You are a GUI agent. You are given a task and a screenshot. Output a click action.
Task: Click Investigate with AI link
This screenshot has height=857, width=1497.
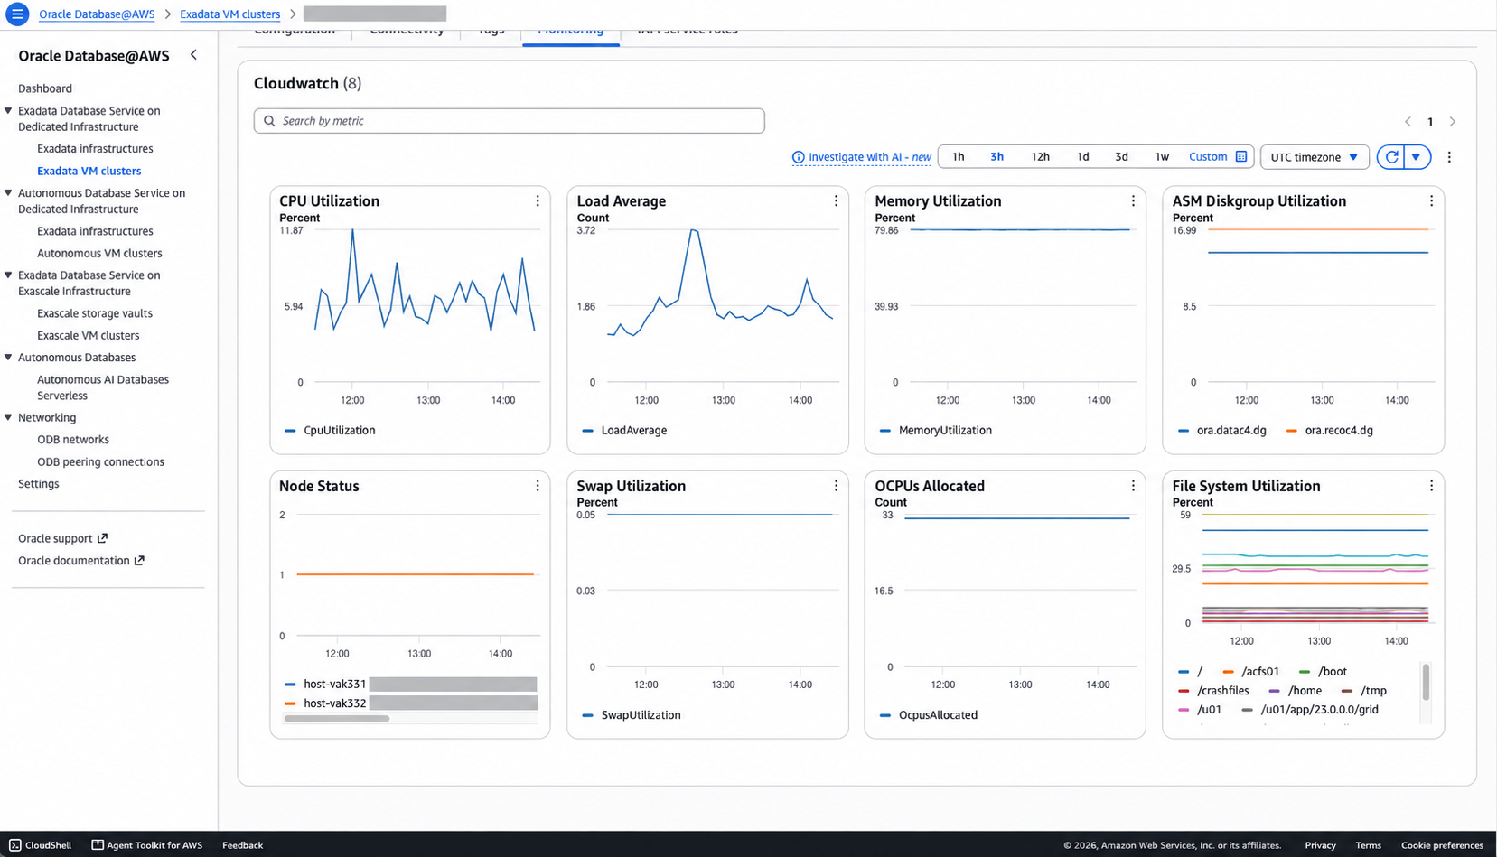869,157
